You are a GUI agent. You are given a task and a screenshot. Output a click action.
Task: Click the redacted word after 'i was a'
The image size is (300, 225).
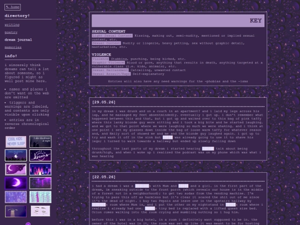coord(142,186)
